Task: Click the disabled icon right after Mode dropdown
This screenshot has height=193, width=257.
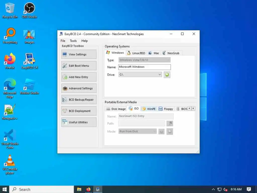Action: point(161,131)
